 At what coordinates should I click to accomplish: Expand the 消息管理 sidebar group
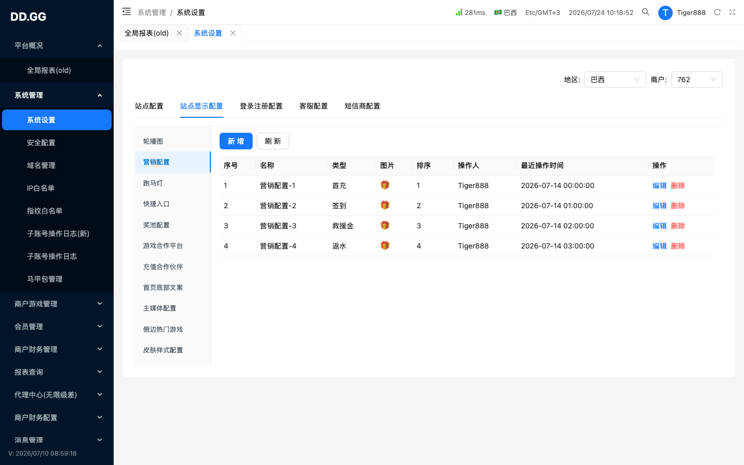pyautogui.click(x=57, y=440)
